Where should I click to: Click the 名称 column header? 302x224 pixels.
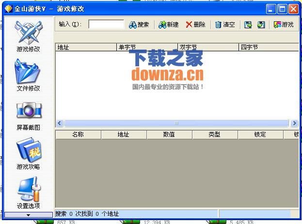78,134
